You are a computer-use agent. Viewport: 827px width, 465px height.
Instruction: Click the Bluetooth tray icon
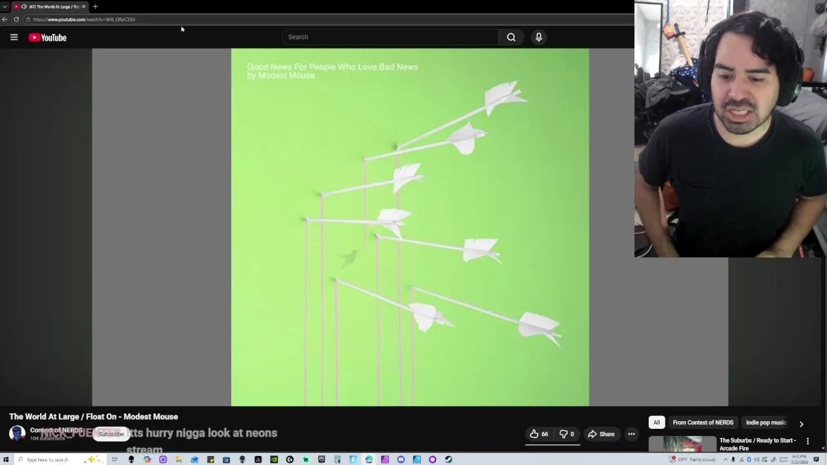click(749, 459)
